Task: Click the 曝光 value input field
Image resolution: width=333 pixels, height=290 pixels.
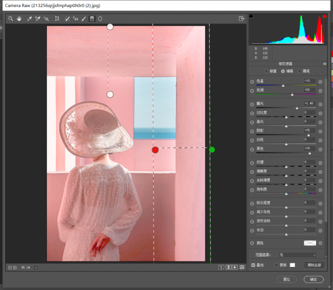Action: coord(309,103)
